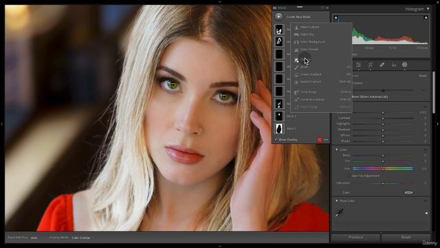Select the Edit sliders tool icon
This screenshot has width=440, height=248.
(x=359, y=65)
